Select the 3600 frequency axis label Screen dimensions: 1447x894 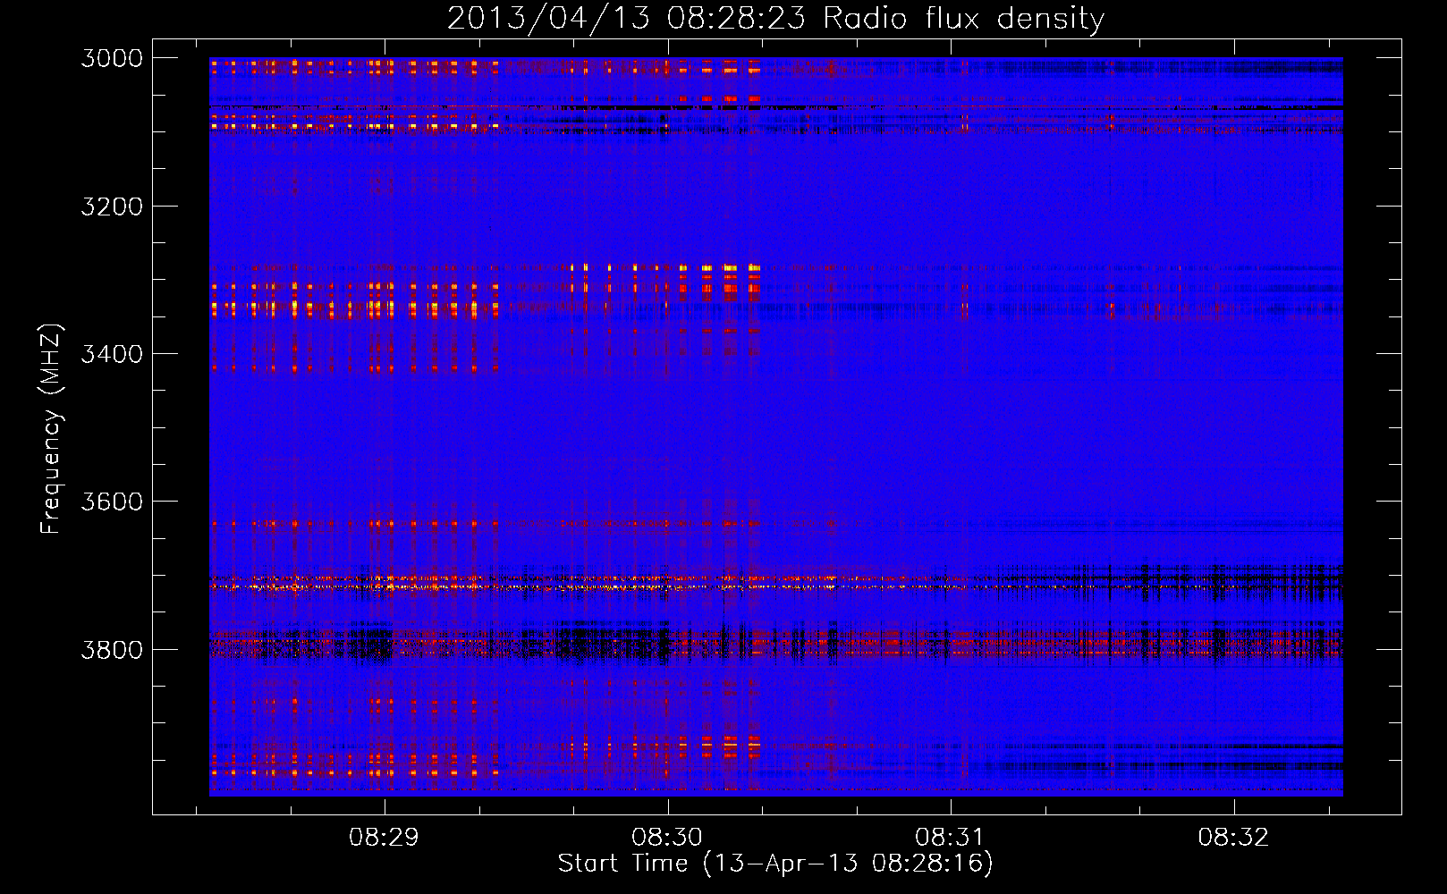tap(112, 502)
